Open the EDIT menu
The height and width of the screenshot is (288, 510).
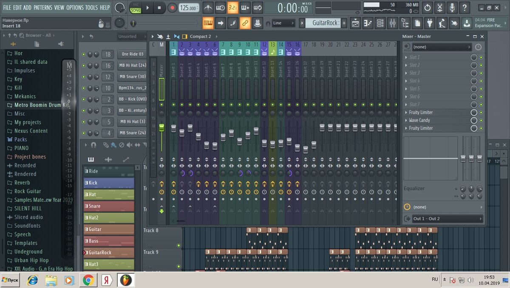(17, 8)
